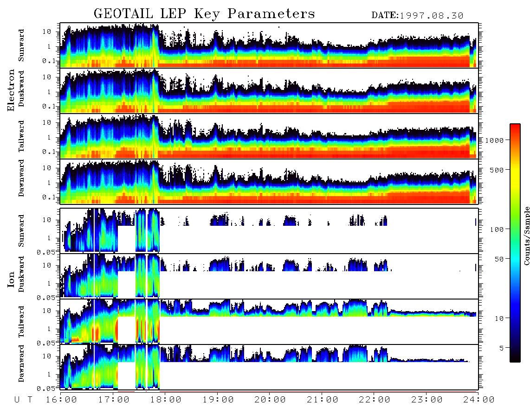Click the "5" color scale label
Image resolution: width=530 pixels, height=408 pixels.
pyautogui.click(x=502, y=348)
